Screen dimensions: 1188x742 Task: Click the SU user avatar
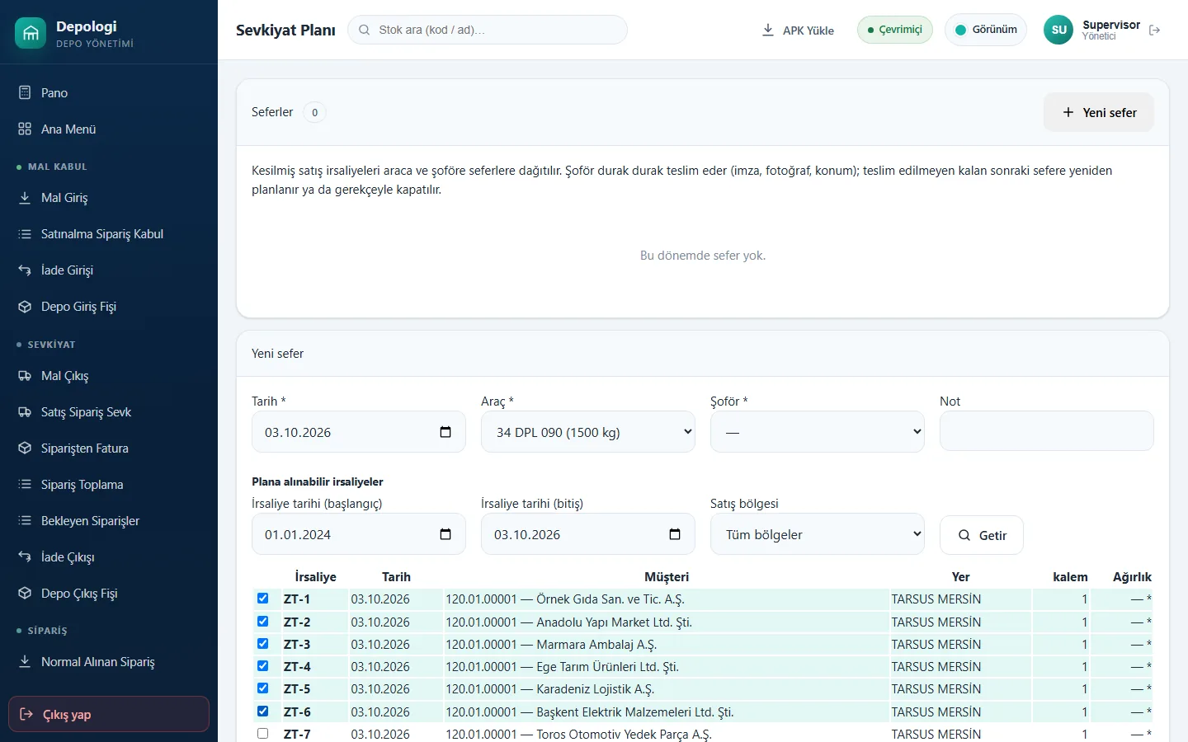(x=1058, y=30)
